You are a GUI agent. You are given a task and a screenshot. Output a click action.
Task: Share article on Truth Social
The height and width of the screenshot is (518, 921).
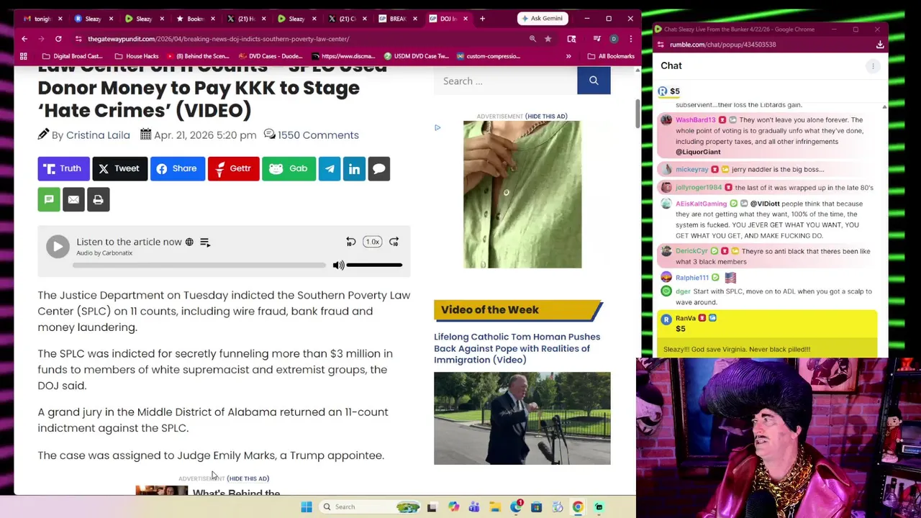63,168
